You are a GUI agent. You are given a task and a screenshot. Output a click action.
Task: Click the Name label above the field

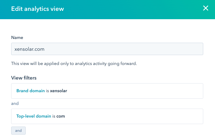[17, 37]
